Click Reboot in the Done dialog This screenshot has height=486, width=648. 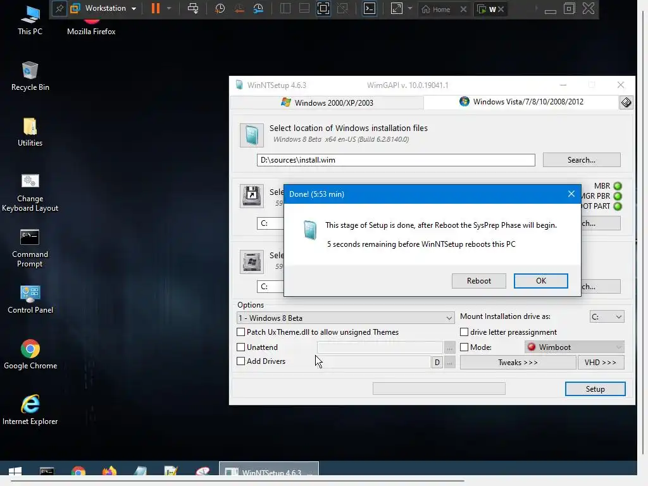coord(478,281)
